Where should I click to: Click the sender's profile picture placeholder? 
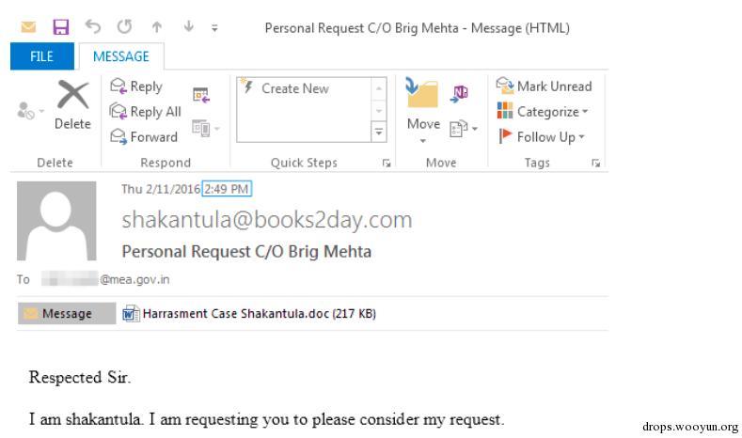[57, 221]
